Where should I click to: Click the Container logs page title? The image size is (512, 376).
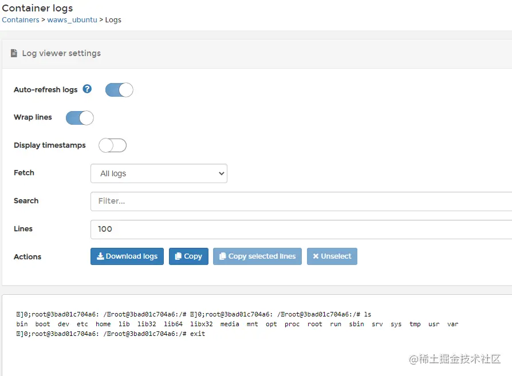pyautogui.click(x=38, y=8)
